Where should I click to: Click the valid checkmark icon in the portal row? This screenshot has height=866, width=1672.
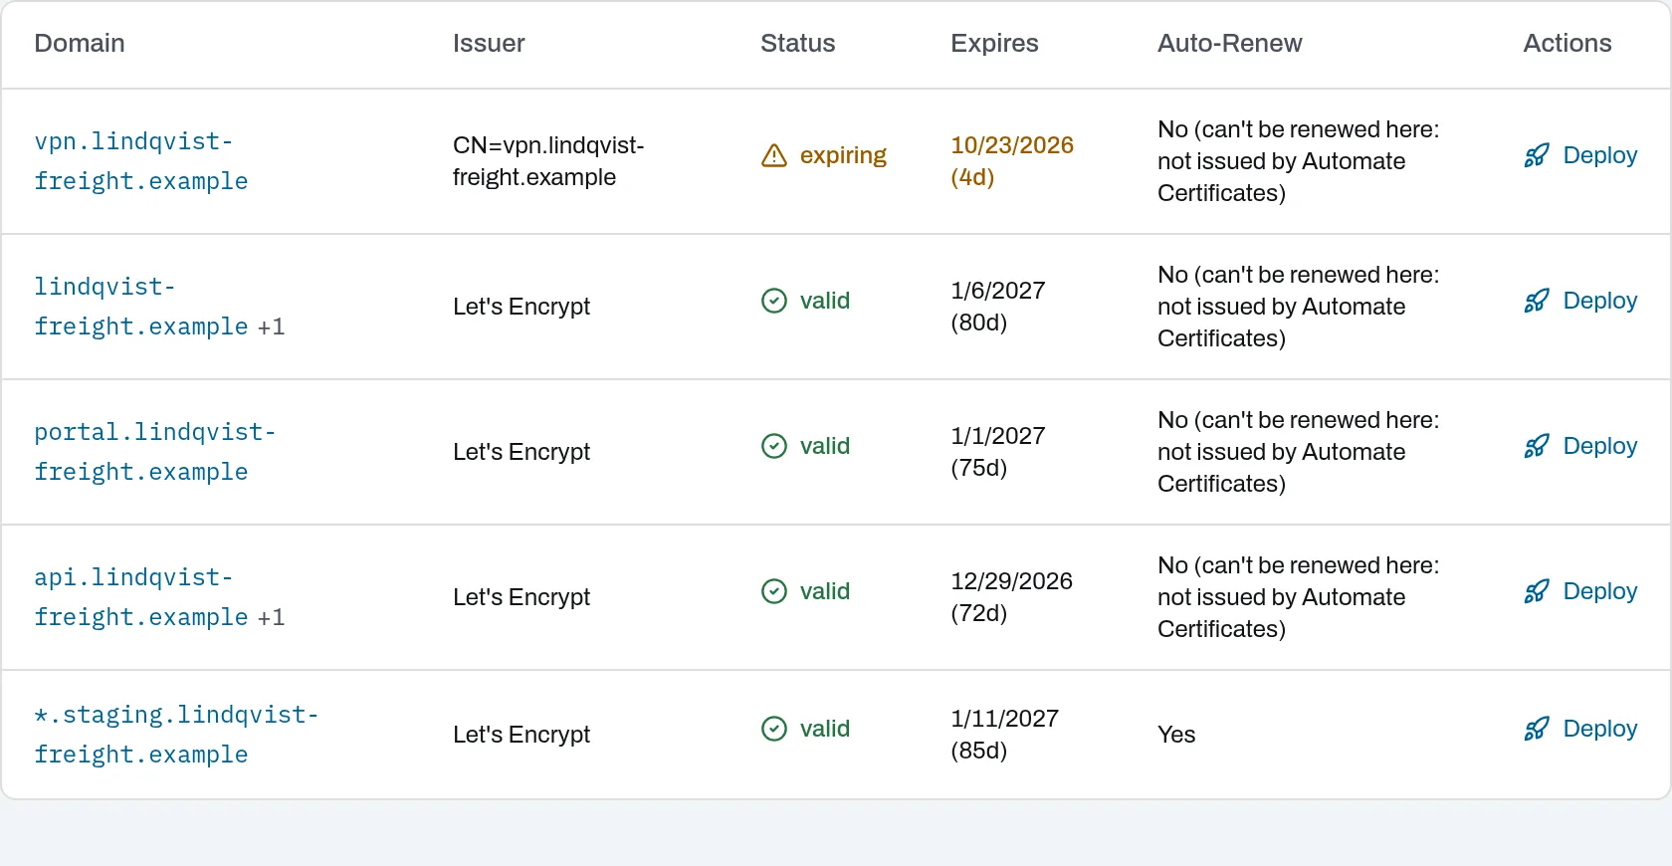click(774, 446)
